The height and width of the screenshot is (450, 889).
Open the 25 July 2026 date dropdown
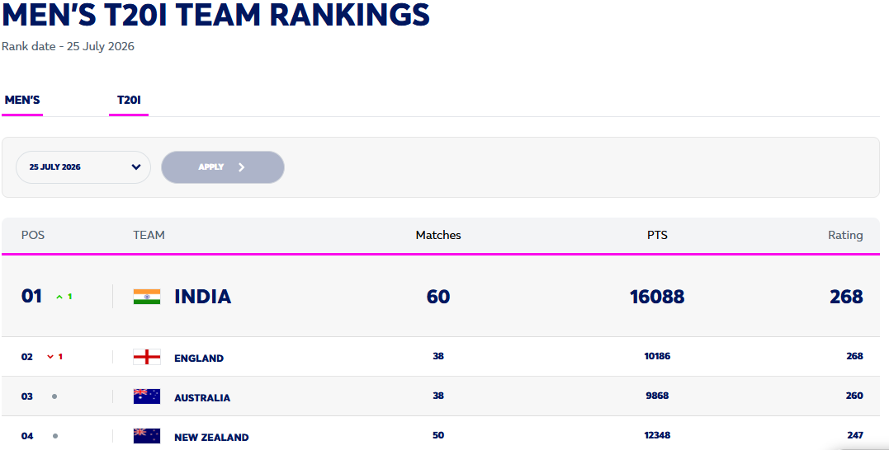[83, 167]
